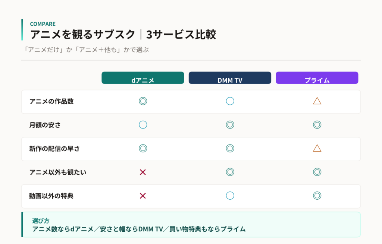Click circle for dアニメ in 月額の安さ row
The width and height of the screenshot is (382, 244).
click(143, 124)
